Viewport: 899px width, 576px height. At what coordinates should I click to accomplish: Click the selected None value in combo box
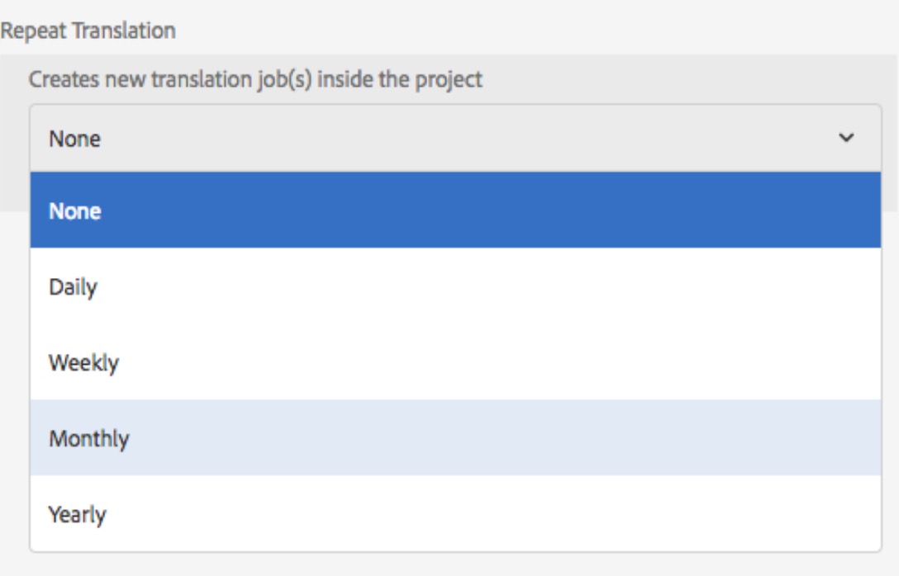tap(75, 139)
